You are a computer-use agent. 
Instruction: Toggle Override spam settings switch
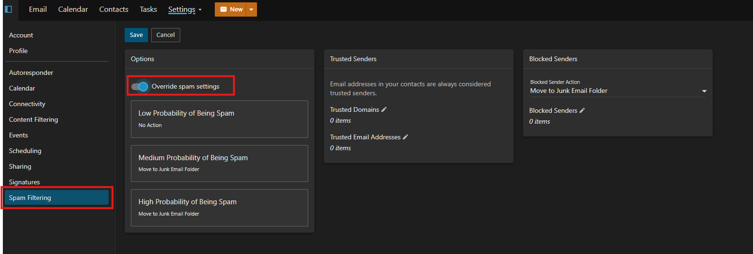(140, 87)
